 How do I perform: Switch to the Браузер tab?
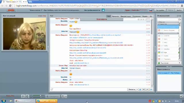115,16
